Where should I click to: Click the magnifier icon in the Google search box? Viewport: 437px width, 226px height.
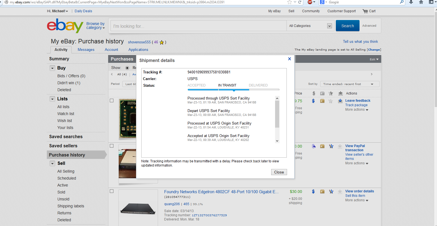[x=402, y=2]
